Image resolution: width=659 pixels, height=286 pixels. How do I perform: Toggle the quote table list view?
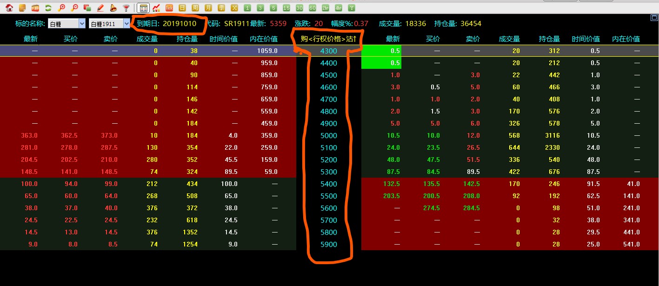143,8
